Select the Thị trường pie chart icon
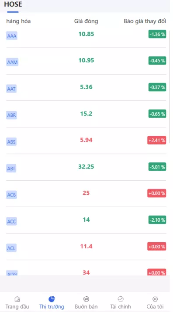This screenshot has height=312, width=173. (x=52, y=299)
